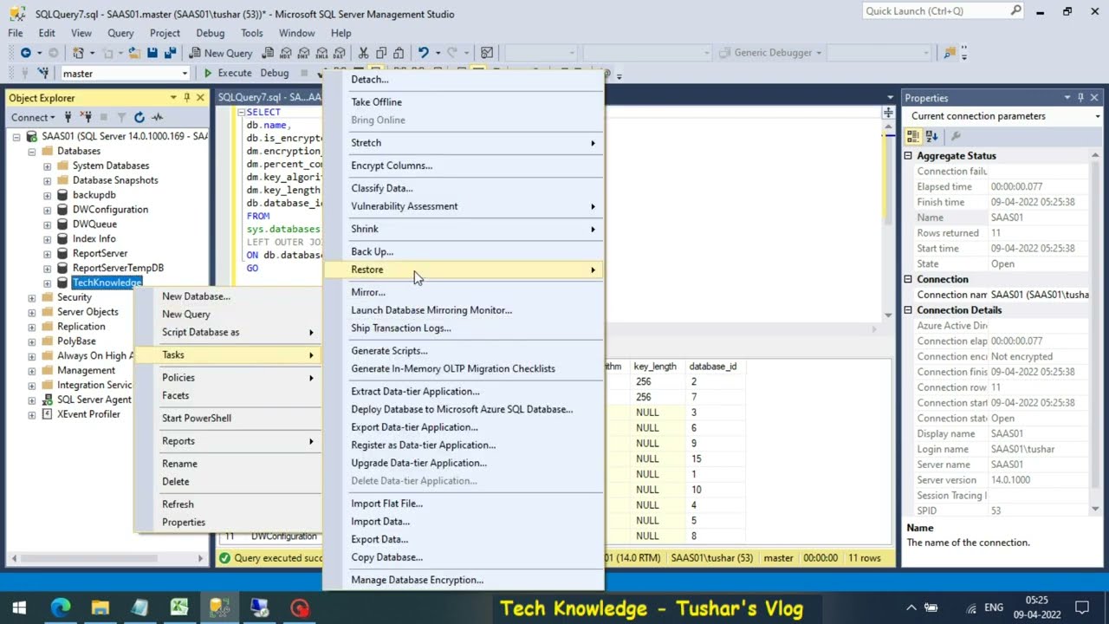This screenshot has width=1109, height=624.
Task: Open Excel from taskbar
Action: (179, 608)
